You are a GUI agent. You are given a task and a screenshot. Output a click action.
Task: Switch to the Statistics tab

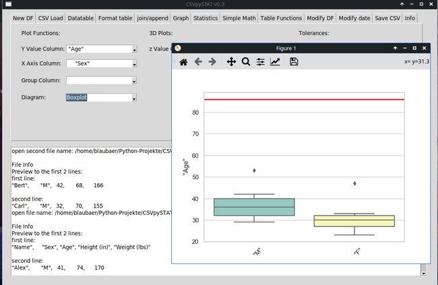(x=206, y=18)
